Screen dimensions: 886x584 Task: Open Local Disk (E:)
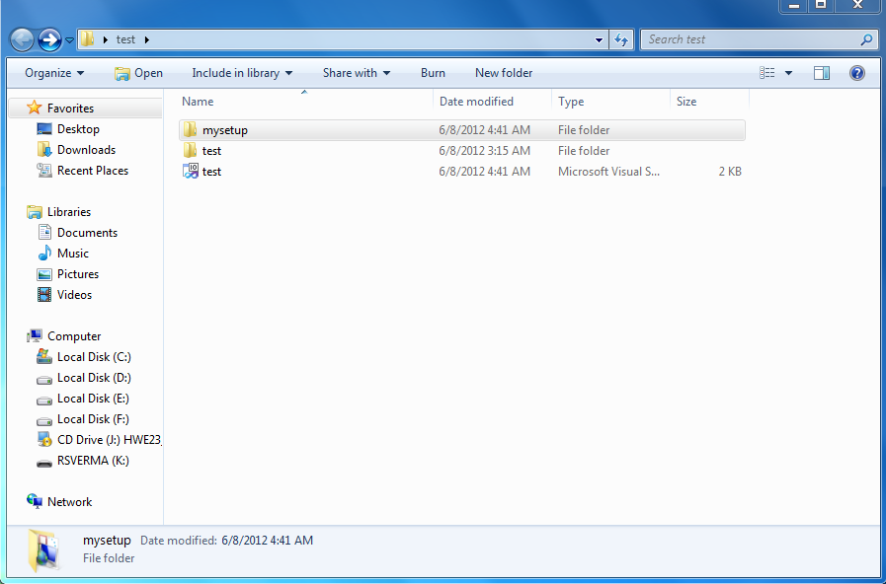pos(93,399)
